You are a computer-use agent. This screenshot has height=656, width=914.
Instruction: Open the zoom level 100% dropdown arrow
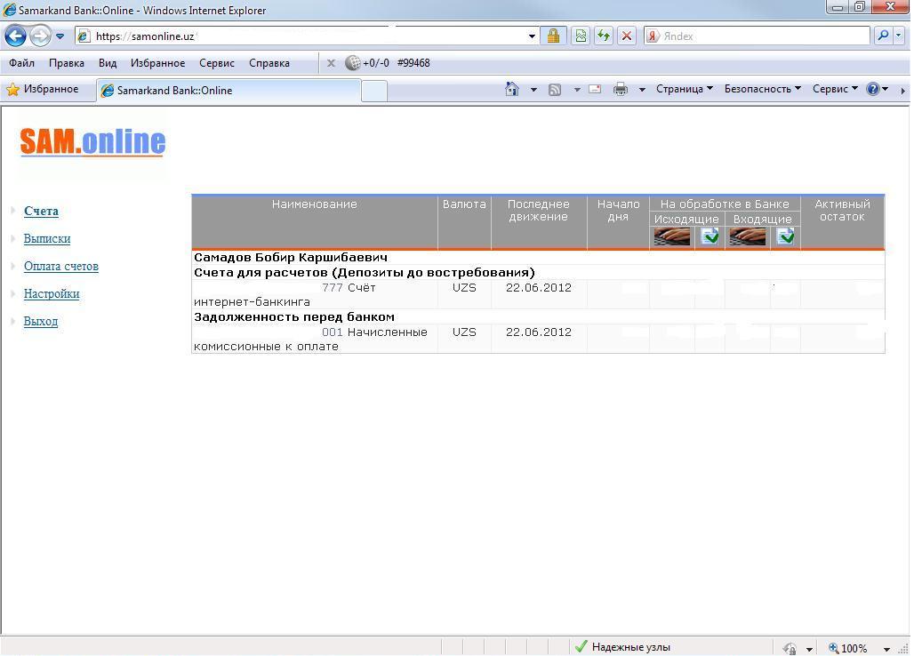(x=886, y=649)
